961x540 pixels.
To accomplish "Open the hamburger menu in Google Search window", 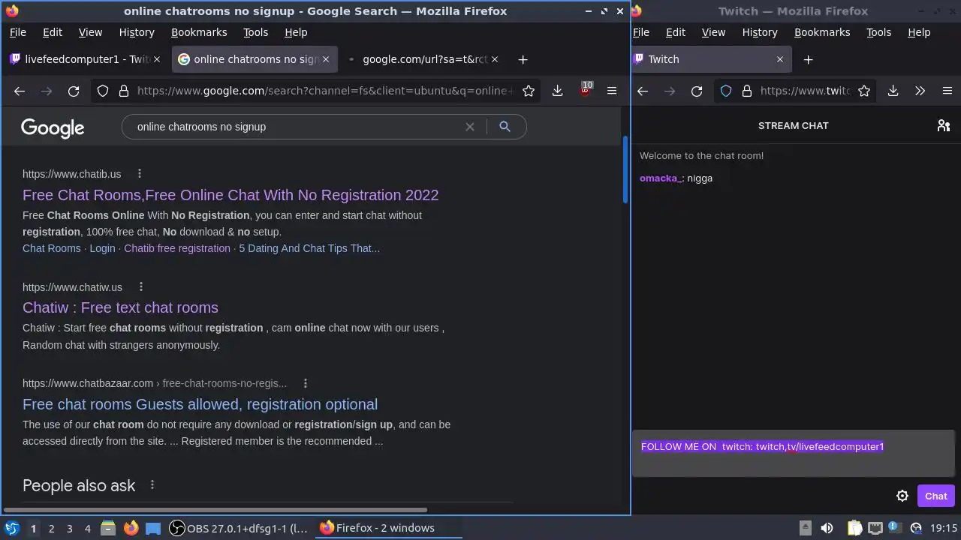I will 612,91.
